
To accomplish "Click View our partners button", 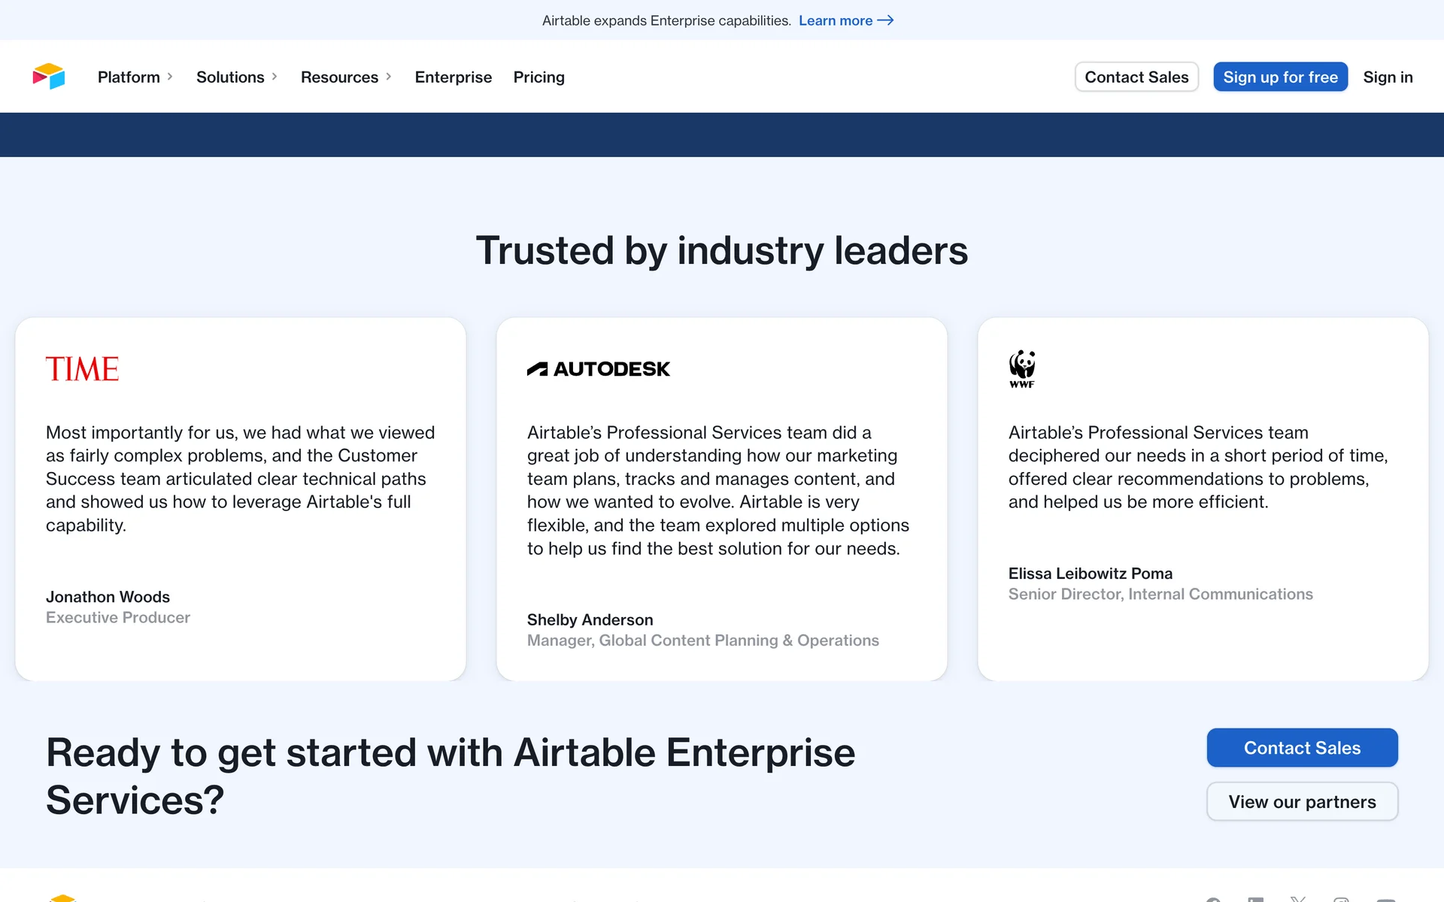I will [1301, 802].
